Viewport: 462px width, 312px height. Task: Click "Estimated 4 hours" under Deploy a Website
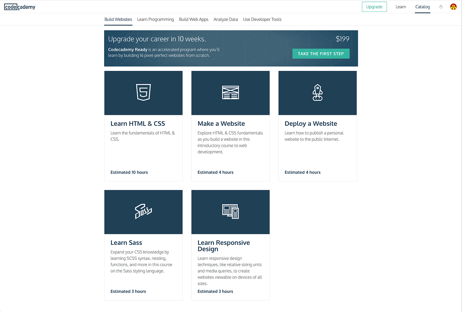click(x=302, y=172)
